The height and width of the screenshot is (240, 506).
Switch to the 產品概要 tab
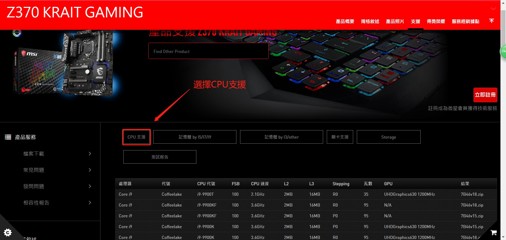coord(345,21)
